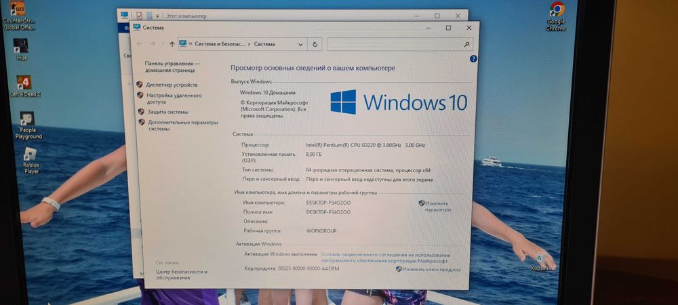Click the Система window title icon
The width and height of the screenshot is (678, 305).
[137, 27]
